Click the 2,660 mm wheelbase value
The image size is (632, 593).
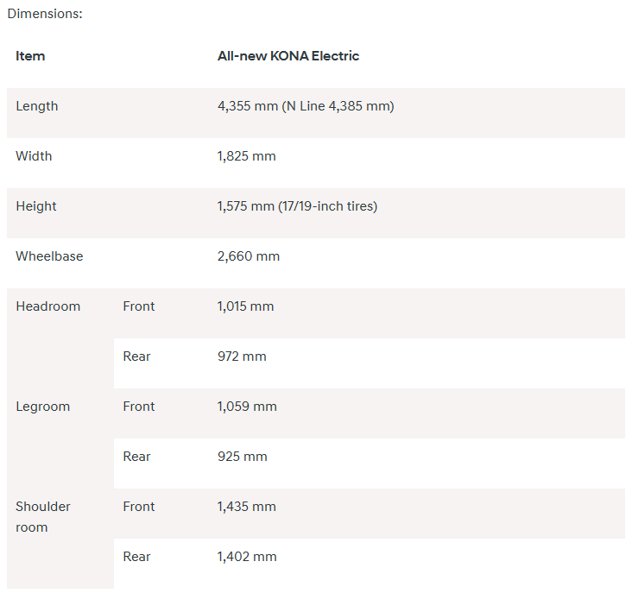click(249, 256)
